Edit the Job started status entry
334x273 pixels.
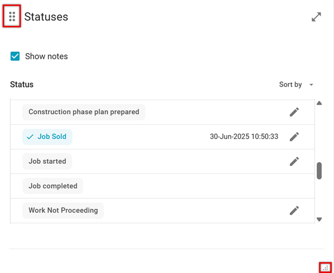click(x=294, y=161)
